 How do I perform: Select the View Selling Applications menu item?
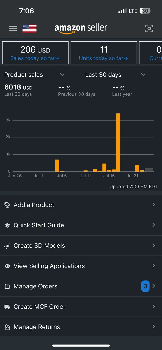(81, 266)
